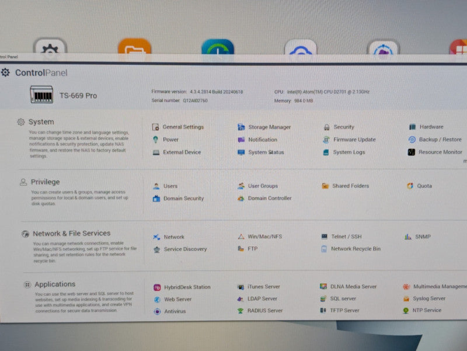Screen dimensions: 467x351
Task: Click the SNMP chart icon
Action: [x=408, y=237]
